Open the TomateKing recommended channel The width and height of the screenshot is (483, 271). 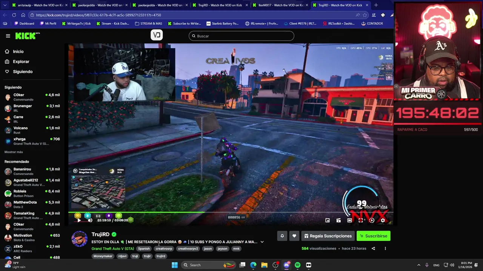32,215
